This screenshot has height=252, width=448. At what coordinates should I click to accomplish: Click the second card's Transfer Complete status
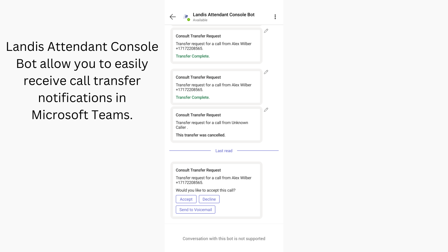click(193, 97)
